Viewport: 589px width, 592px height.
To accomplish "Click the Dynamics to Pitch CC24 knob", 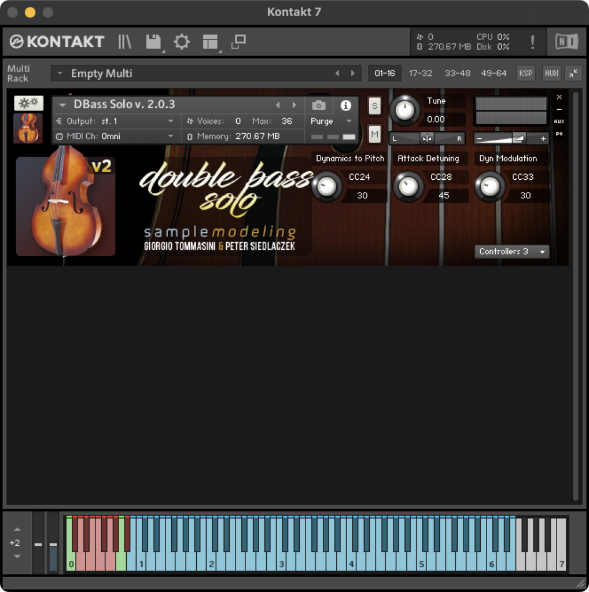I will pyautogui.click(x=327, y=186).
